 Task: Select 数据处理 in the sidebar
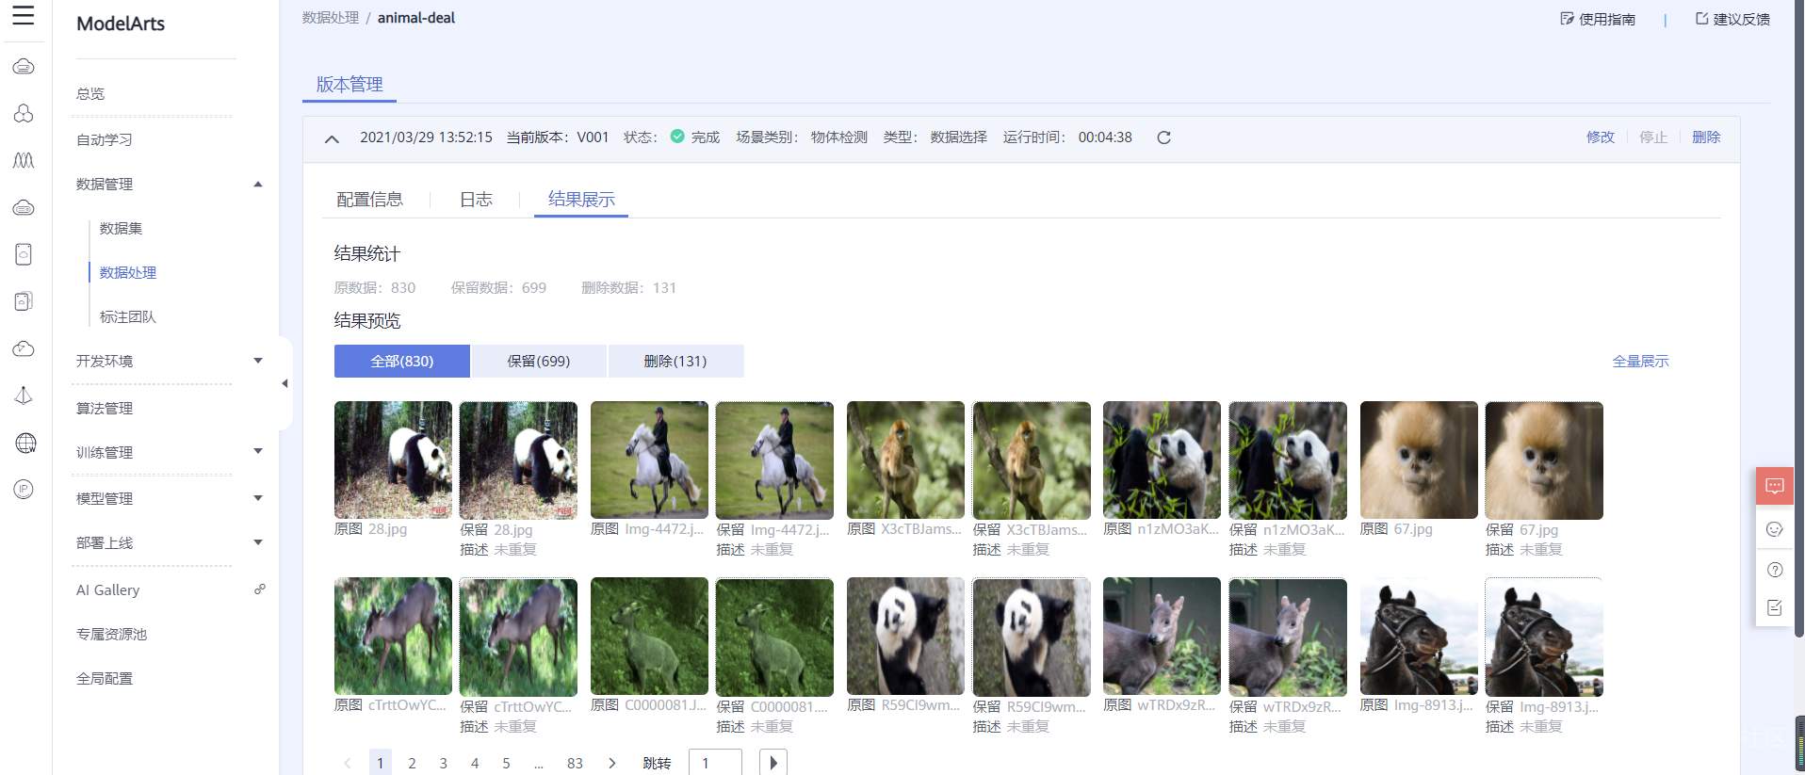click(128, 272)
